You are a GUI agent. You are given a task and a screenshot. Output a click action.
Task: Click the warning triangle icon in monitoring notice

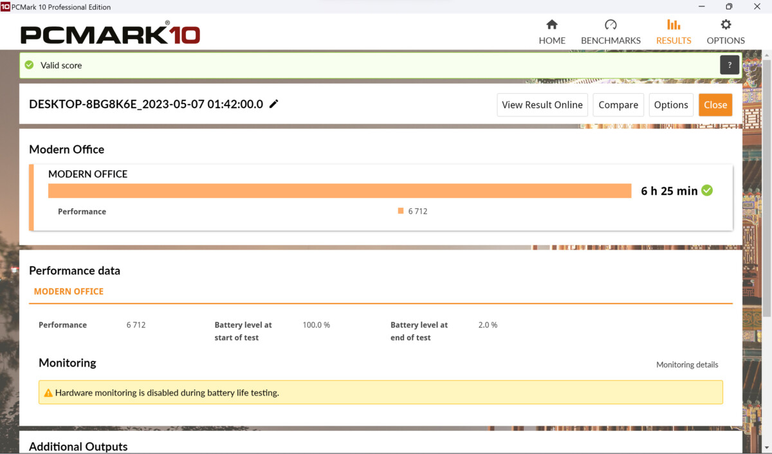pyautogui.click(x=48, y=392)
